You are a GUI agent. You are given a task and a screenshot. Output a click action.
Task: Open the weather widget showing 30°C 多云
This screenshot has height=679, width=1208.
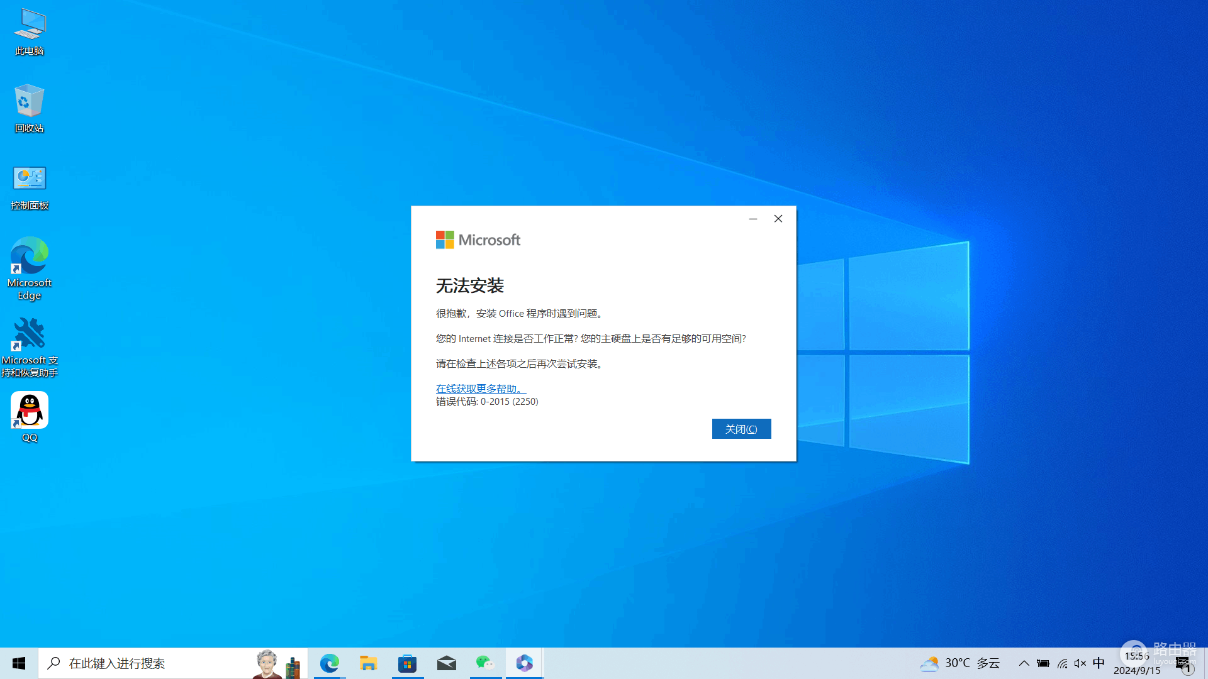[x=959, y=663]
